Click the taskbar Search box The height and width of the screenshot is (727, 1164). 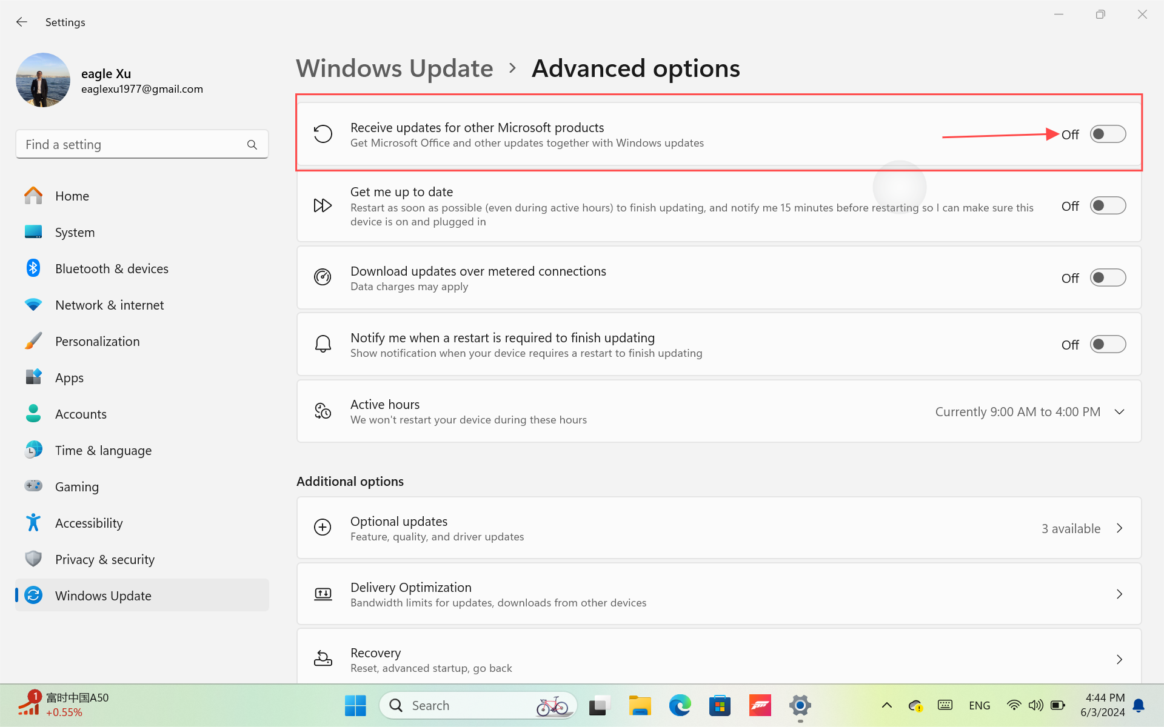[x=478, y=705]
